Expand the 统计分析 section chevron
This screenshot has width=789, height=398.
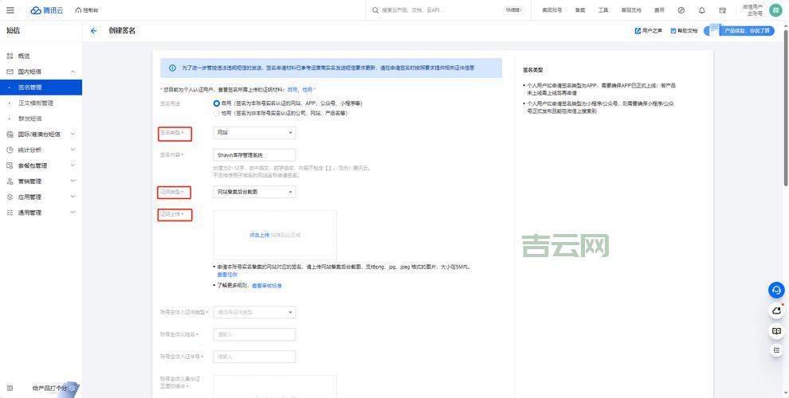73,150
